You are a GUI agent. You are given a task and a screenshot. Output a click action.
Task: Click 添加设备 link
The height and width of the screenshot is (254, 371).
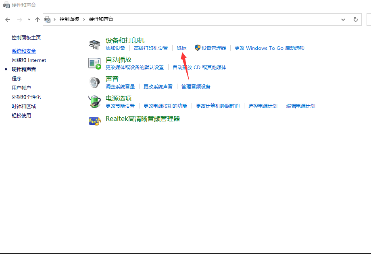[x=115, y=48]
